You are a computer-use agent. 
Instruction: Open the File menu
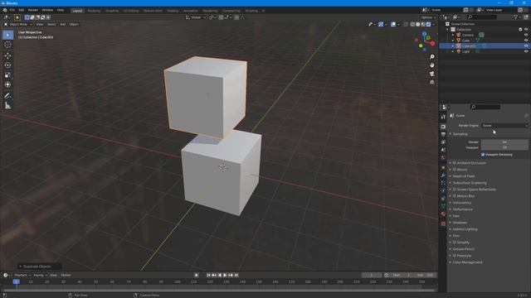click(12, 10)
